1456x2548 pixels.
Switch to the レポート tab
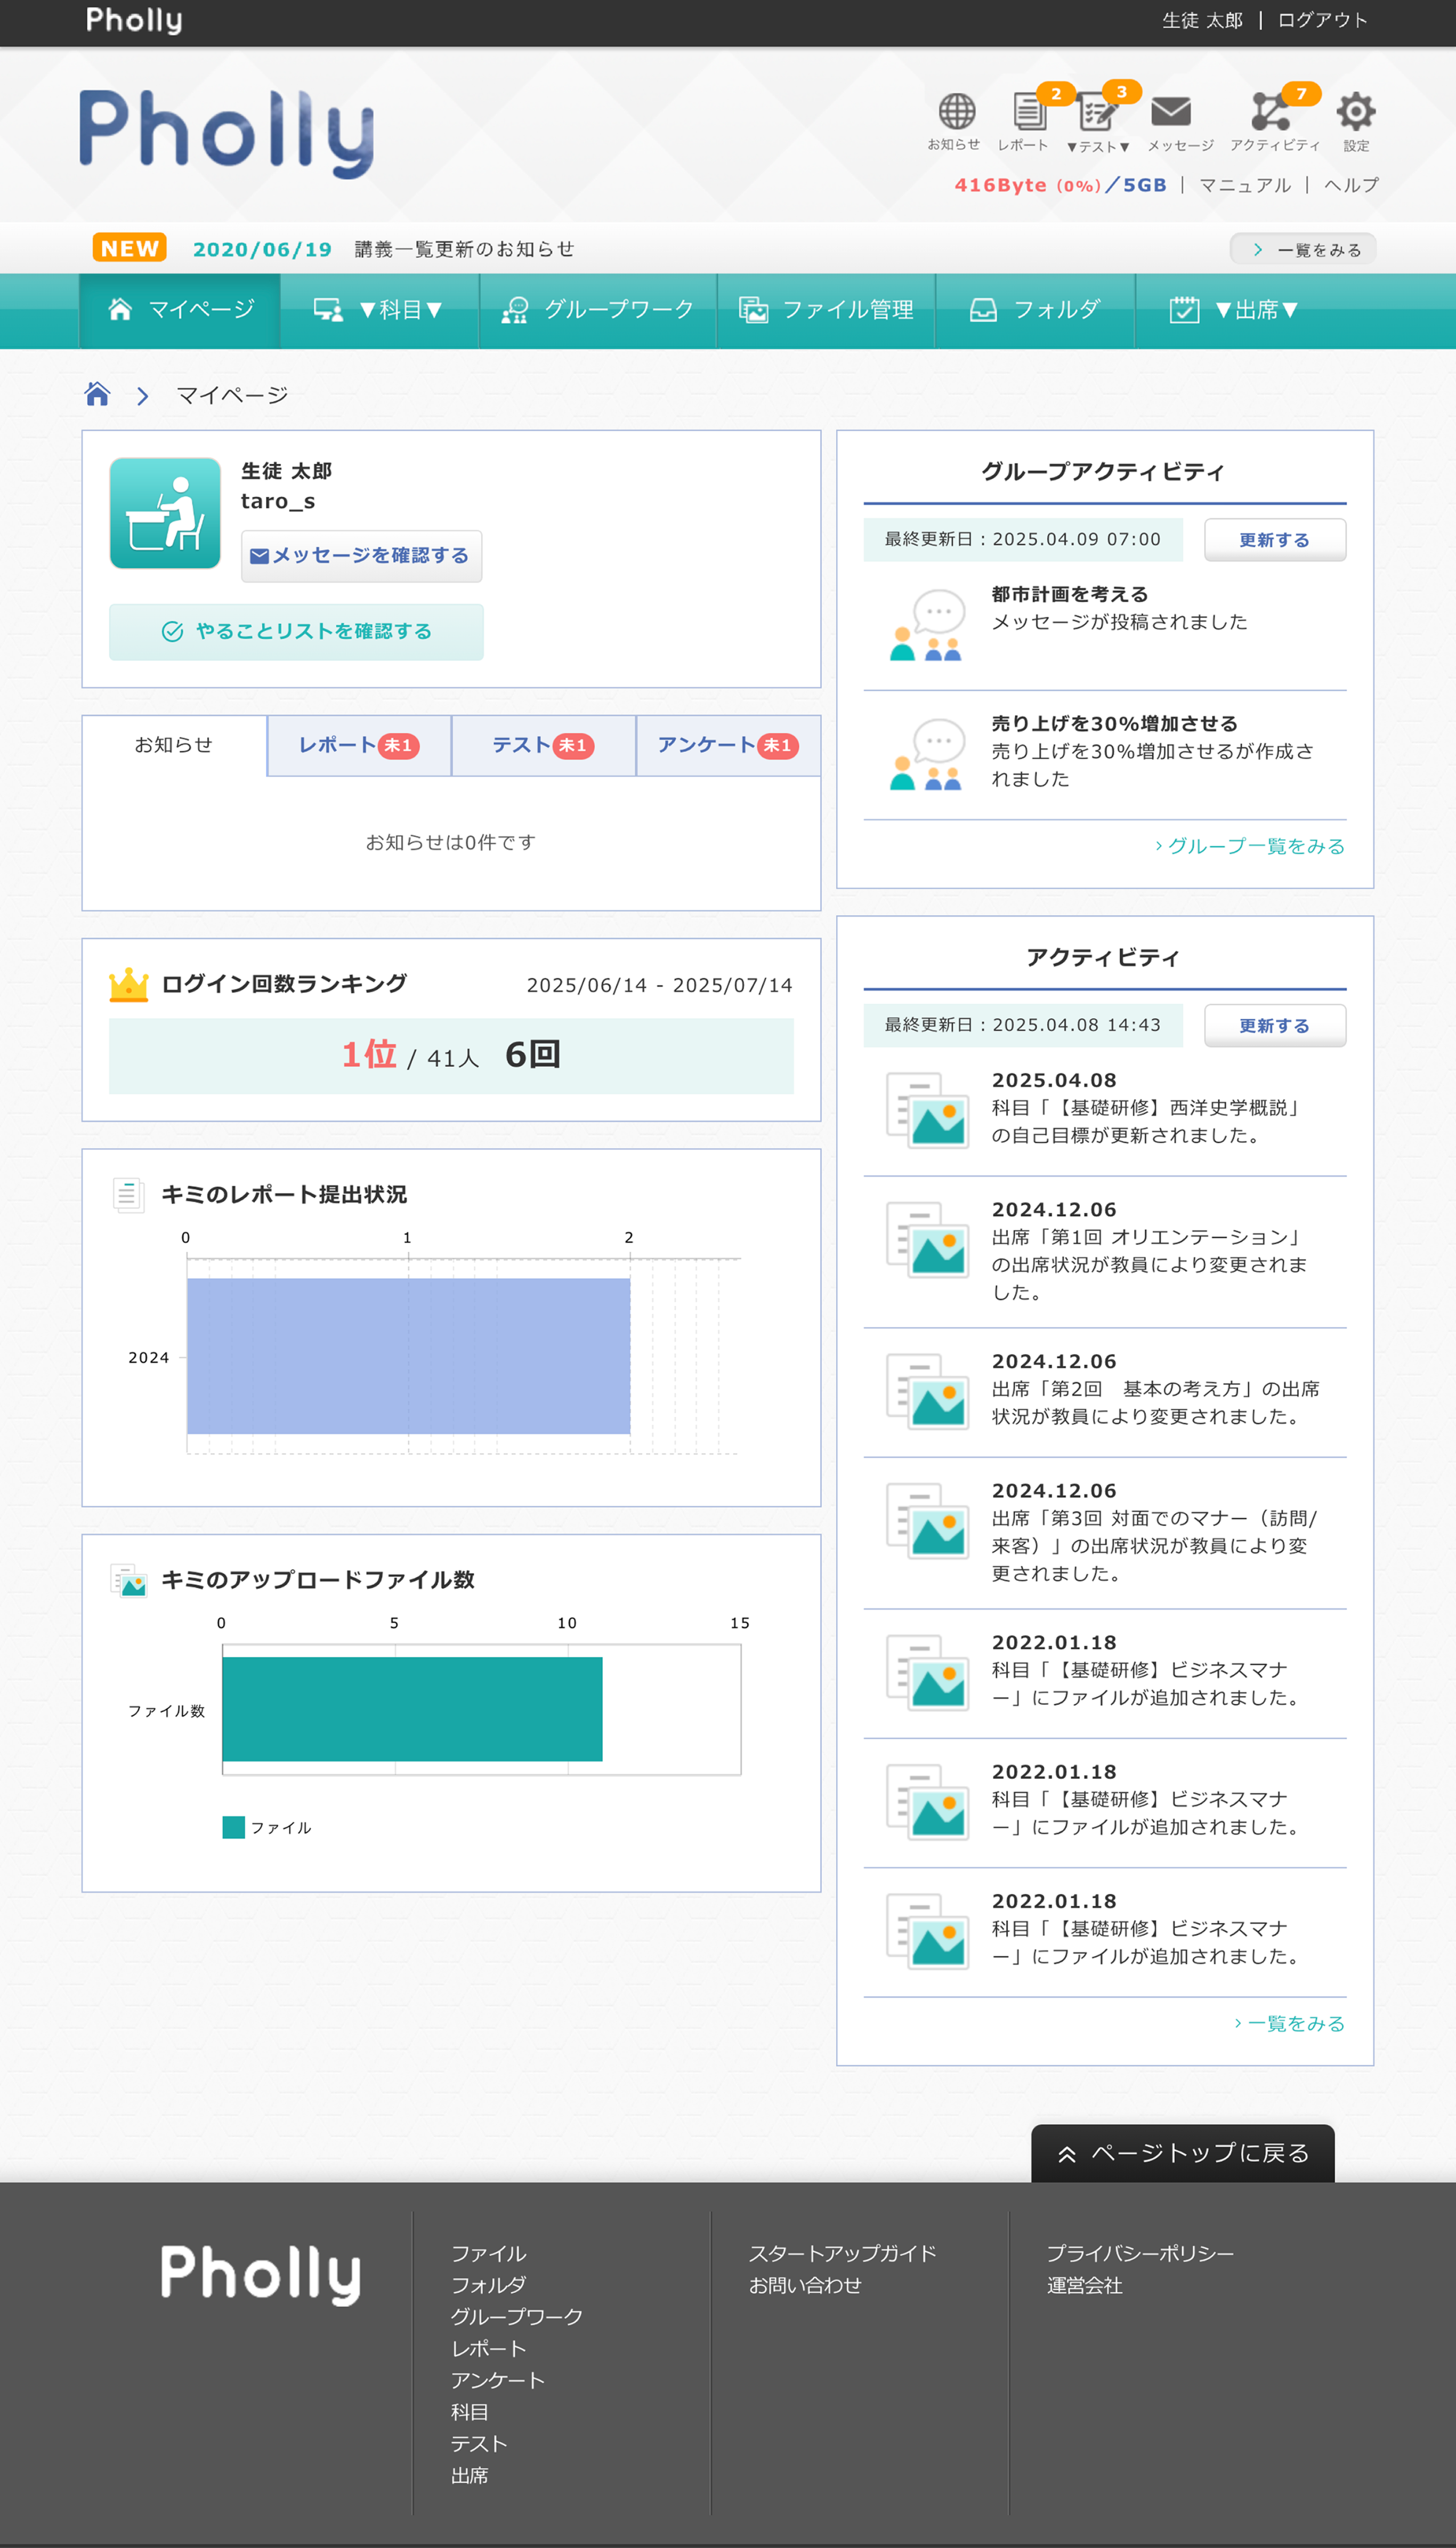tap(358, 745)
